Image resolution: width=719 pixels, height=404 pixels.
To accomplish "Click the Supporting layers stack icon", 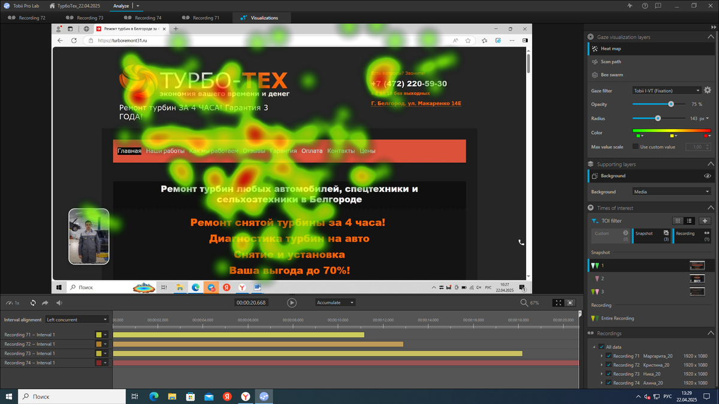I will pyautogui.click(x=591, y=164).
